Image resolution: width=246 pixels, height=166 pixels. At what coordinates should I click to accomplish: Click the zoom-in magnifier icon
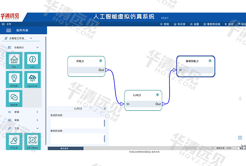(x=212, y=148)
